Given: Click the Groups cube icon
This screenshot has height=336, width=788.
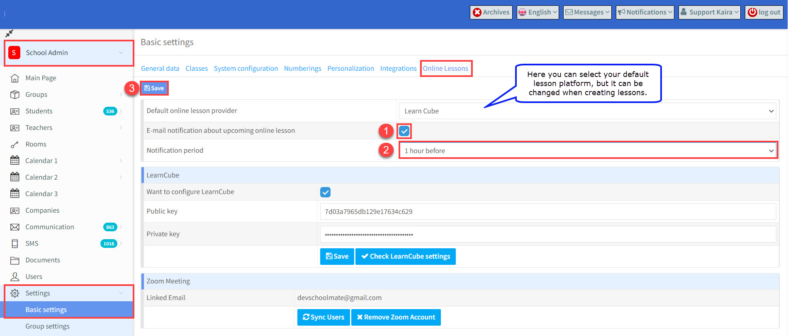Looking at the screenshot, I should (15, 94).
